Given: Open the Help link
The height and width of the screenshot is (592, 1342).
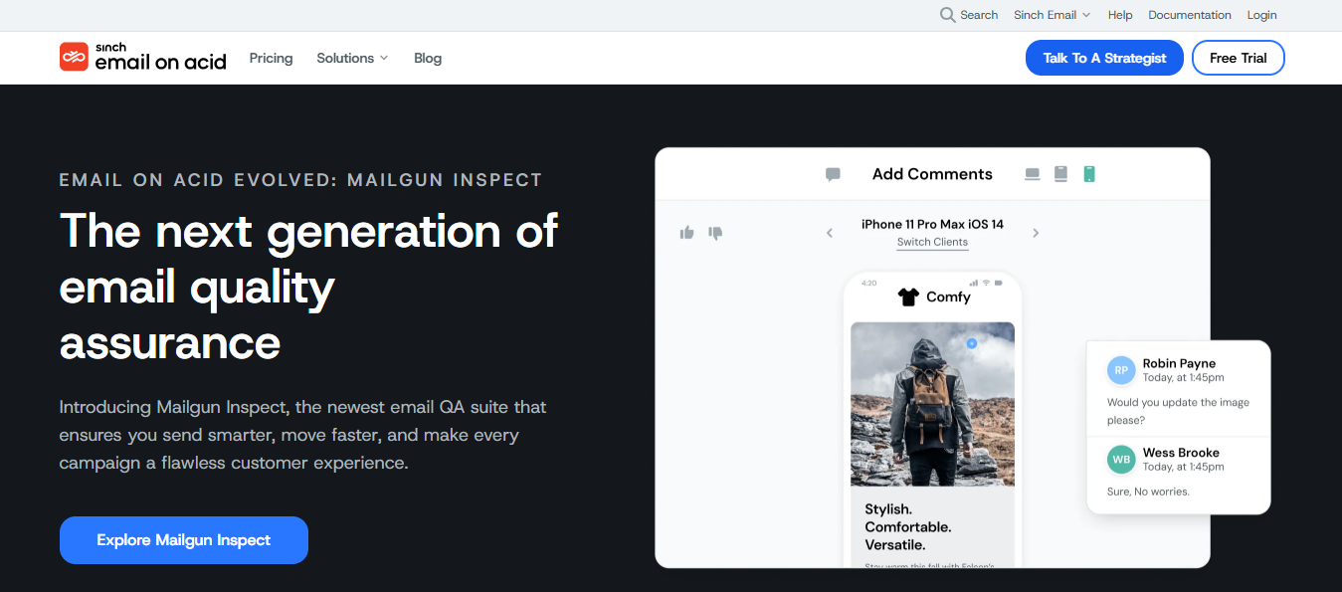Looking at the screenshot, I should pos(1120,15).
